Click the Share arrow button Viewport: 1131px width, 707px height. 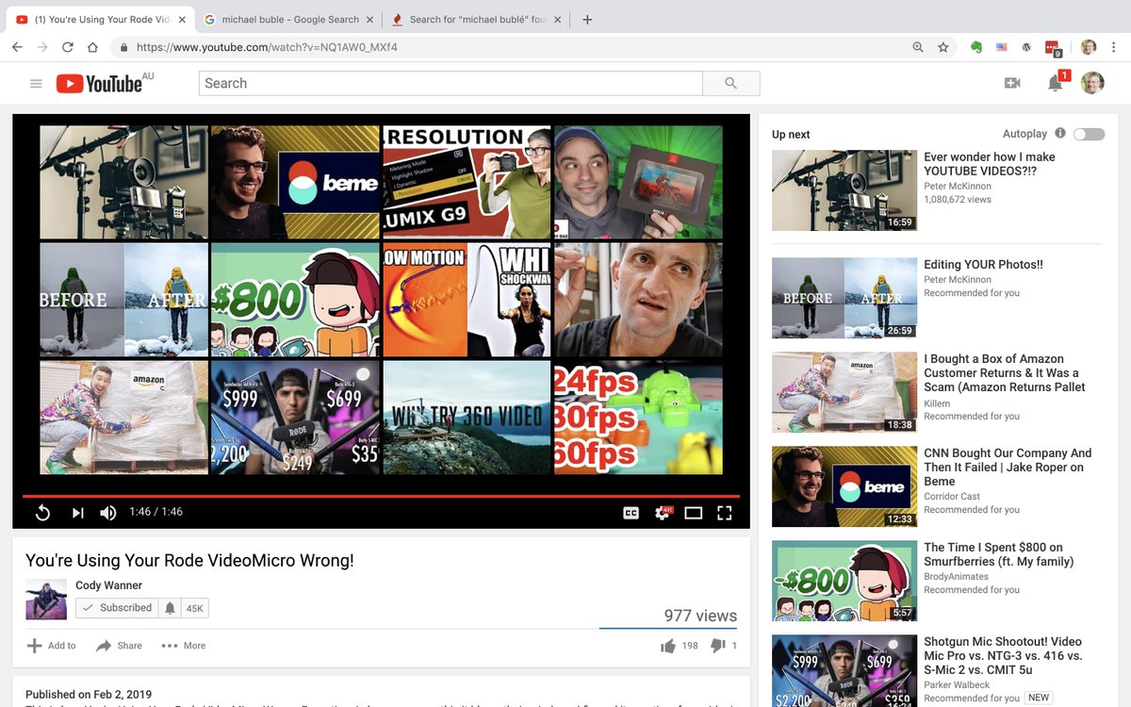[x=119, y=646]
